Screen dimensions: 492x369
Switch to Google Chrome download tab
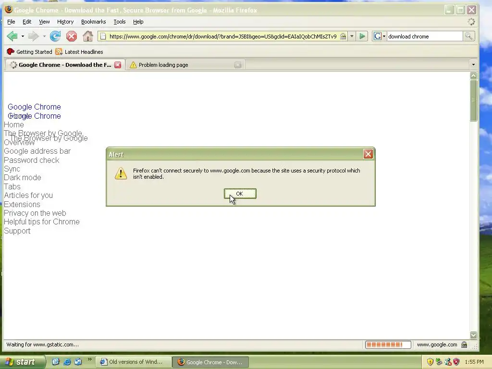click(65, 65)
